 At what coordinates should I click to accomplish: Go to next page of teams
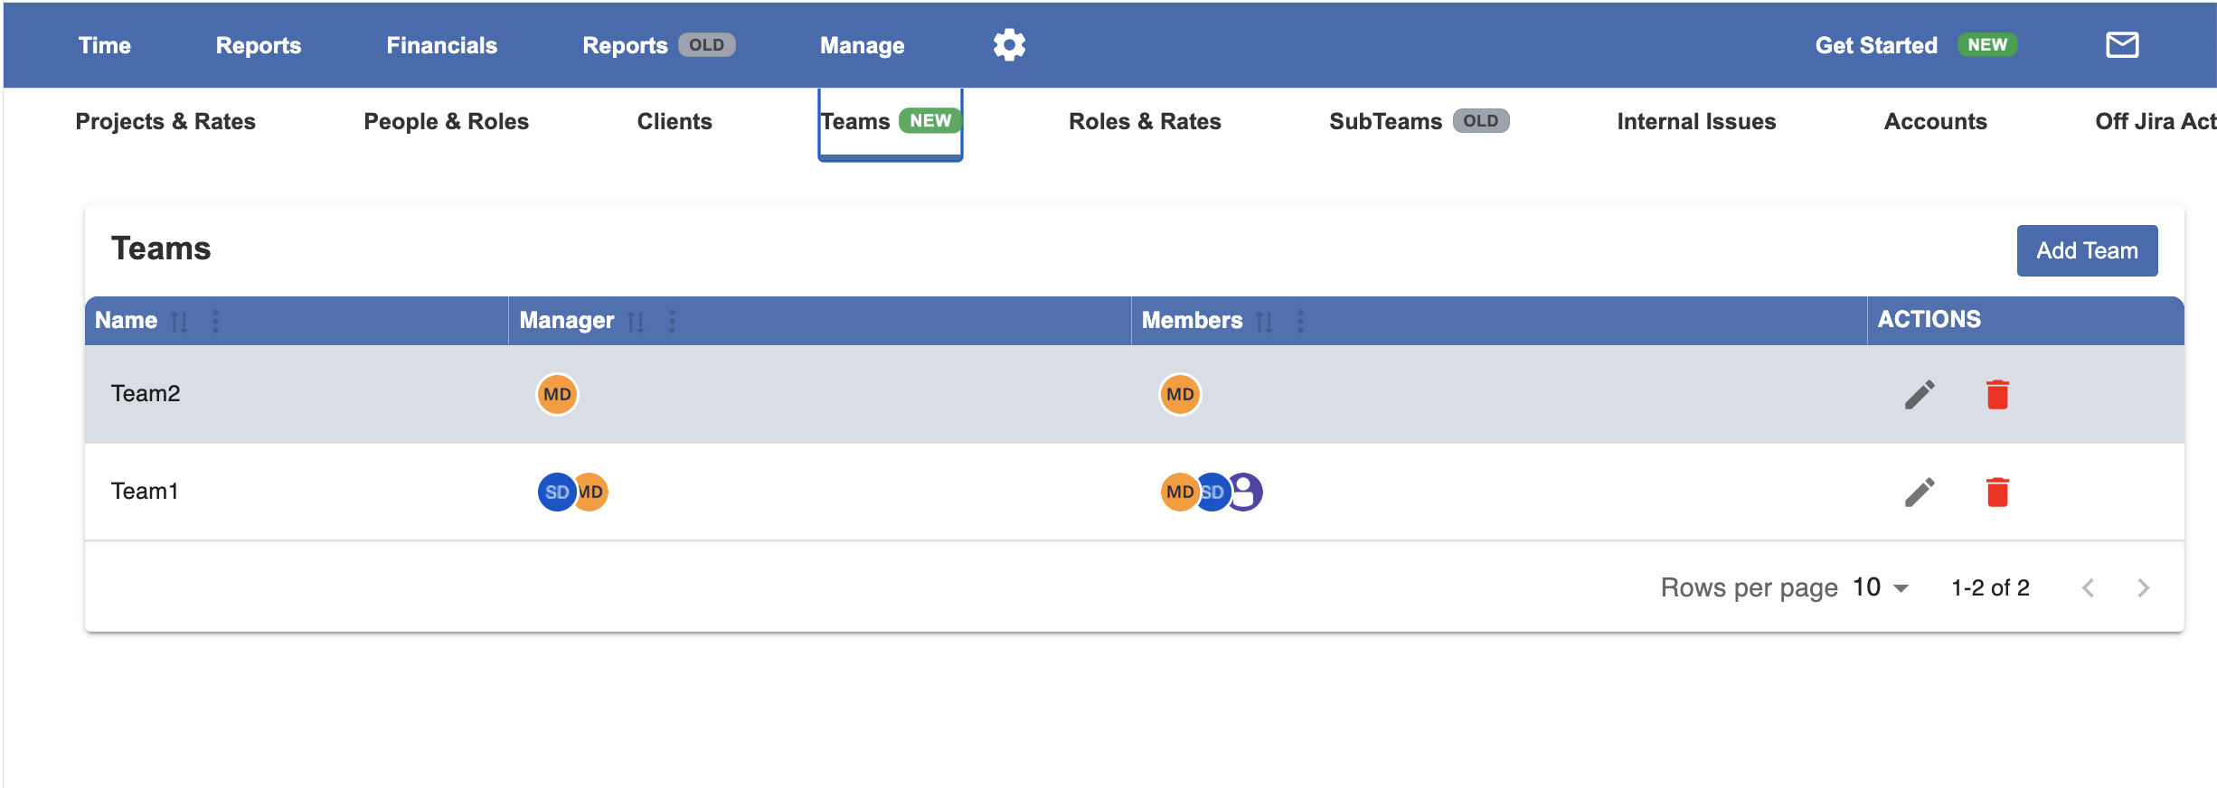click(x=2143, y=587)
